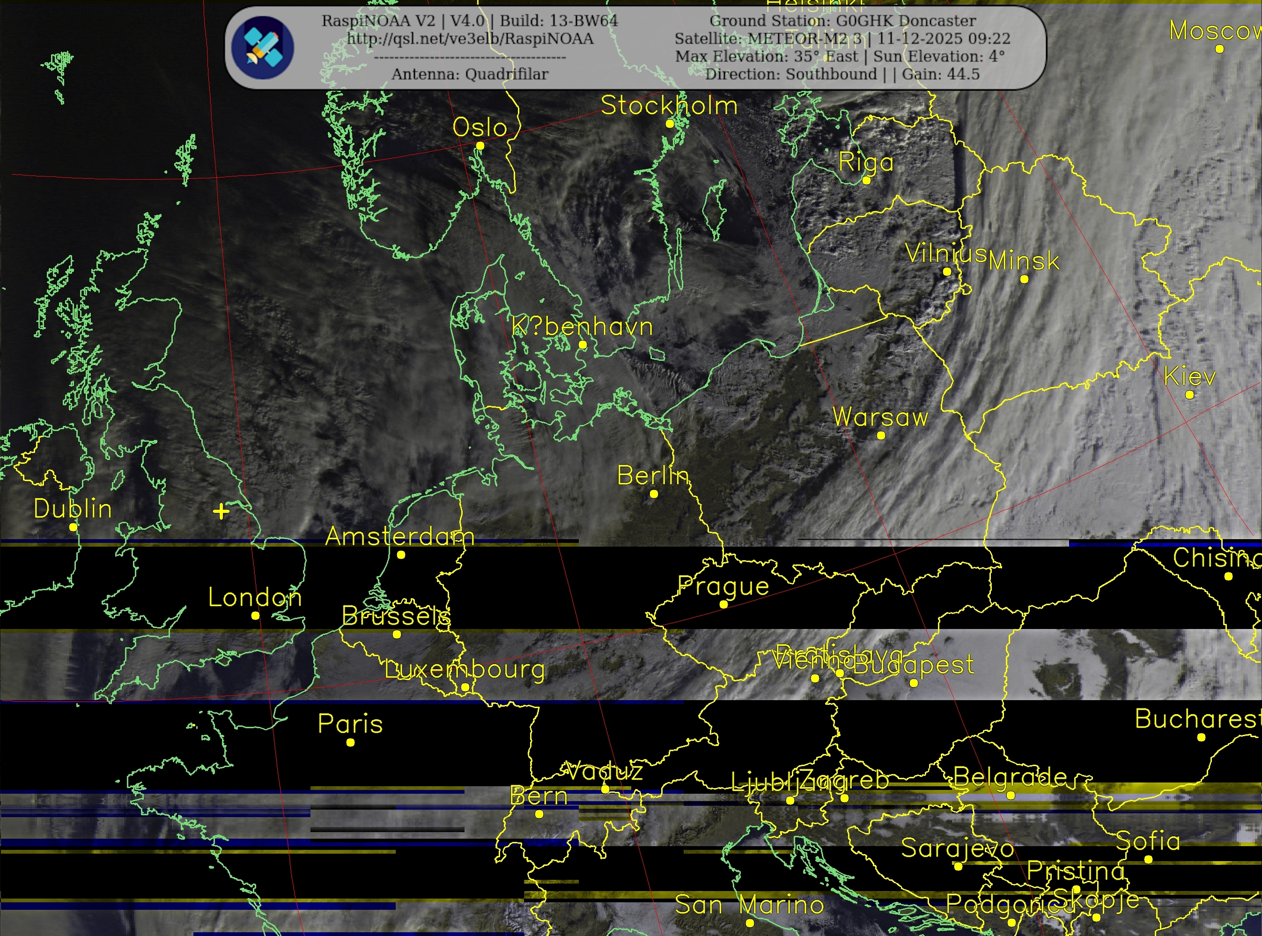The height and width of the screenshot is (936, 1262).
Task: Click the Paris city dot marker
Action: click(x=350, y=742)
